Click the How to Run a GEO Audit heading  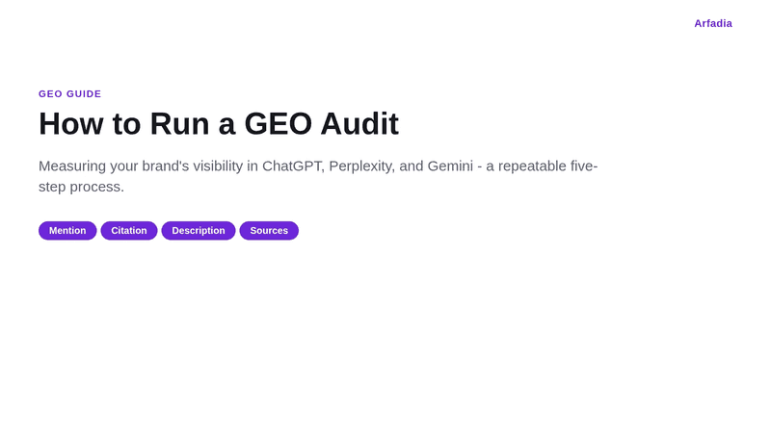[219, 123]
